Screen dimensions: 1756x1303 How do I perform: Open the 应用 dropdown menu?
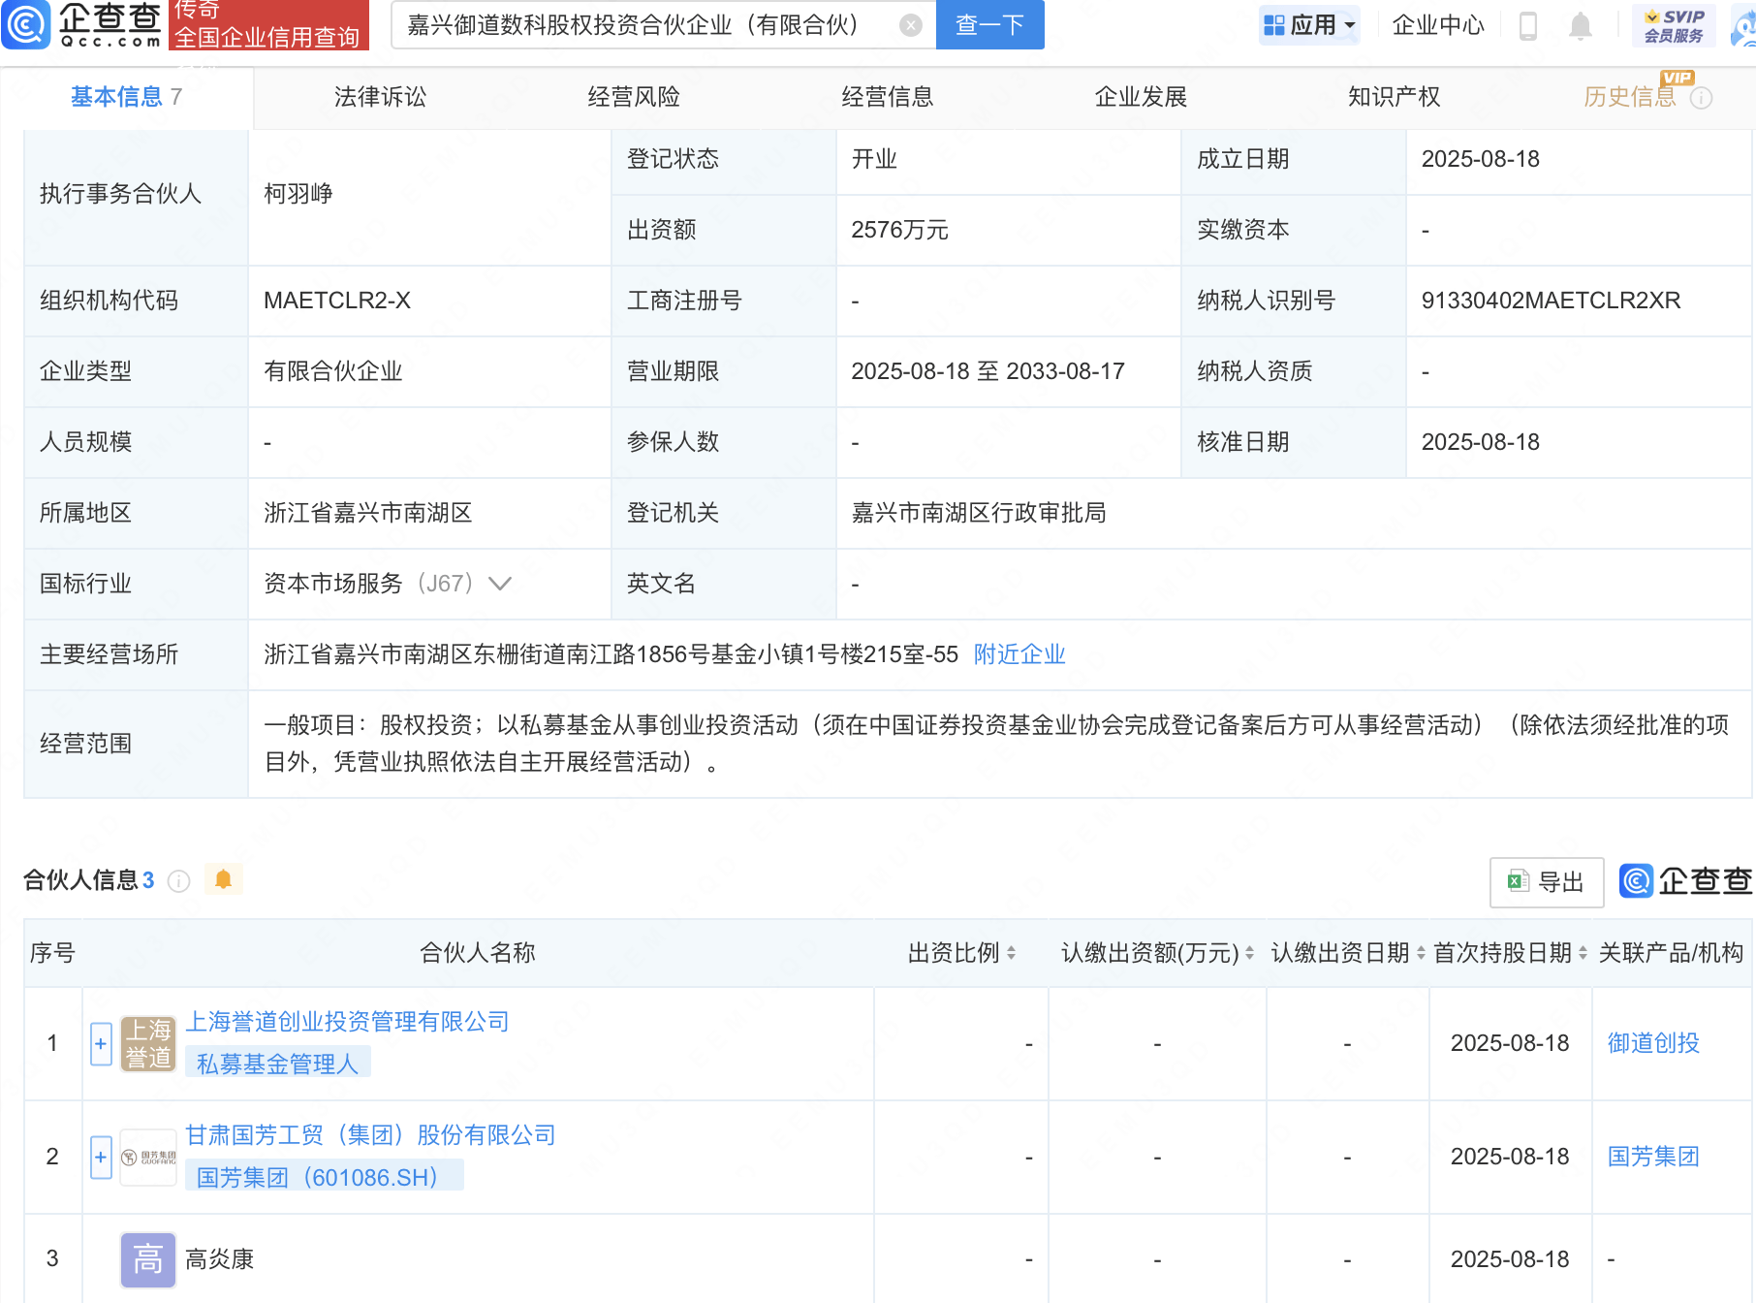(x=1309, y=25)
